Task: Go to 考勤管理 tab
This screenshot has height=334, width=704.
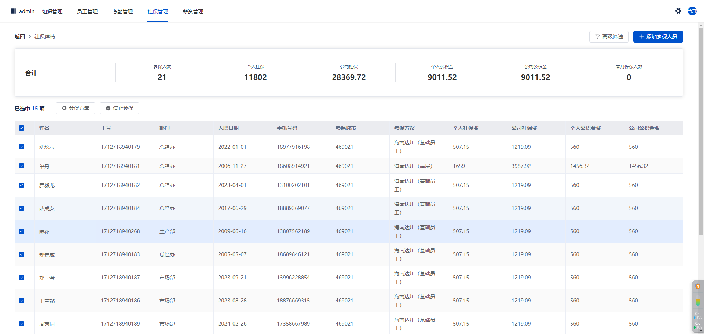Action: (x=122, y=11)
